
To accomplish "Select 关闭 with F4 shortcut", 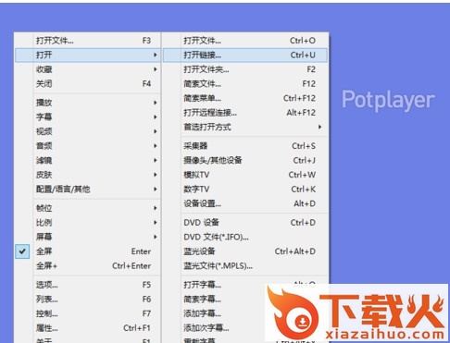I will tap(88, 84).
